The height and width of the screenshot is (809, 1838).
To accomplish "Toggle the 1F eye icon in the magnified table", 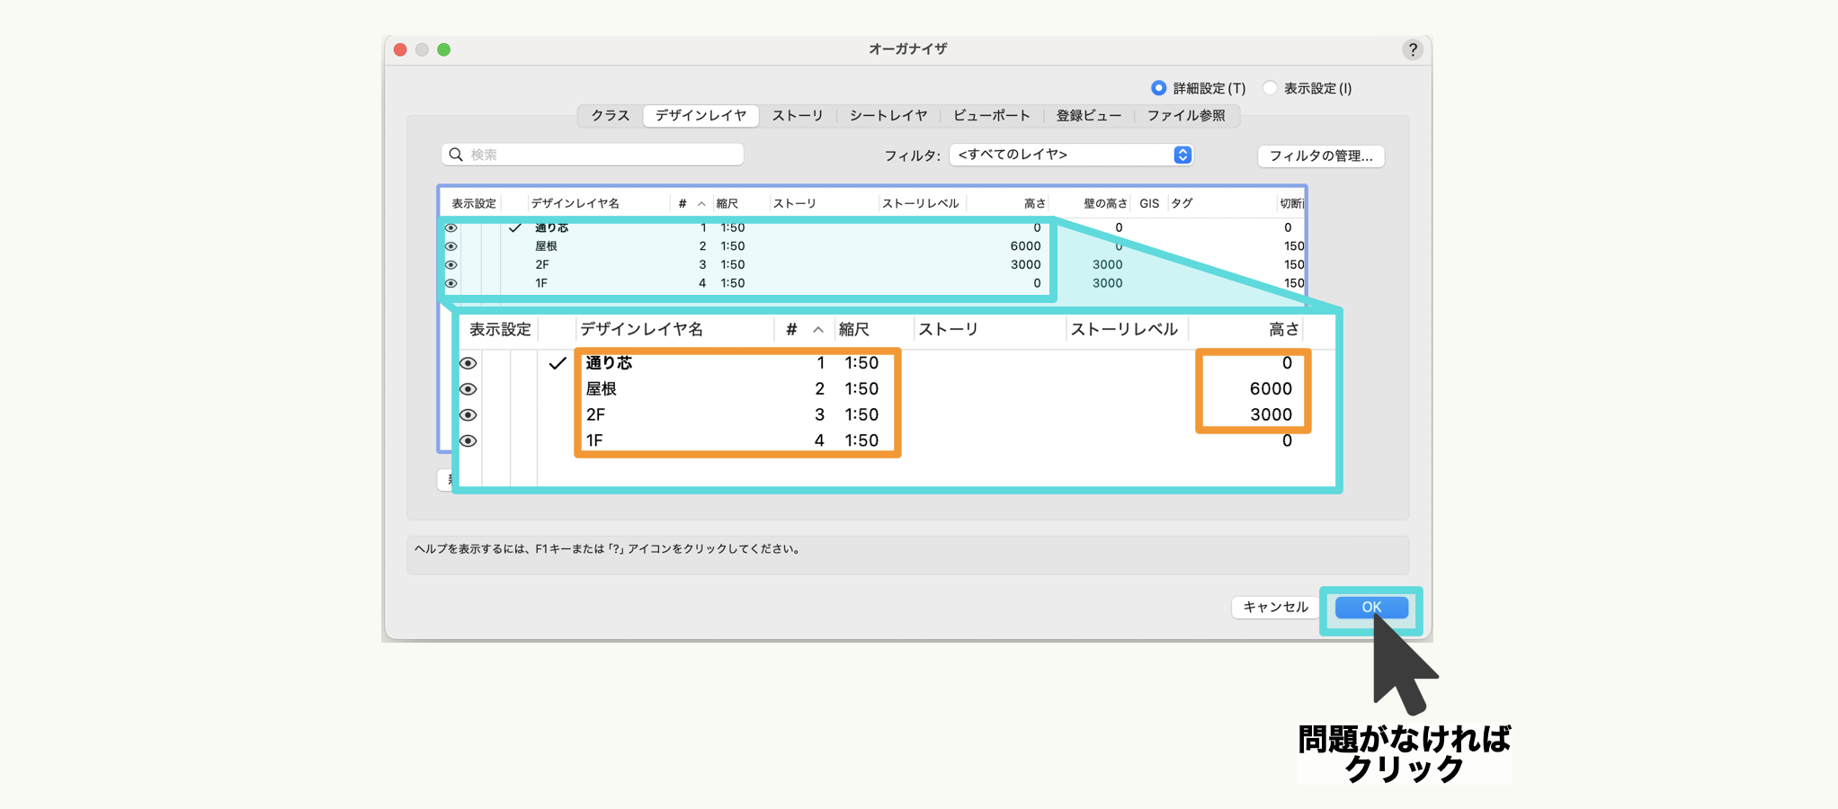I will coord(468,441).
